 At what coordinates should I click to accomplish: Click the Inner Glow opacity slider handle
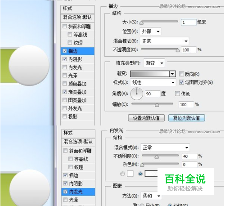pos(157,157)
